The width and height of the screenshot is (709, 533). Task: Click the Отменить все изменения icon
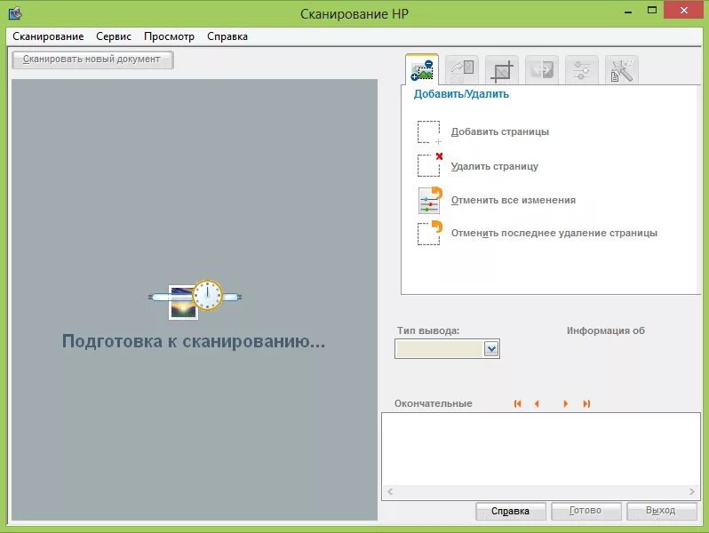point(429,200)
